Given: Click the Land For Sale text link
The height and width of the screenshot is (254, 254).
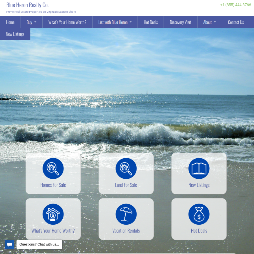Looking at the screenshot, I should (x=126, y=185).
